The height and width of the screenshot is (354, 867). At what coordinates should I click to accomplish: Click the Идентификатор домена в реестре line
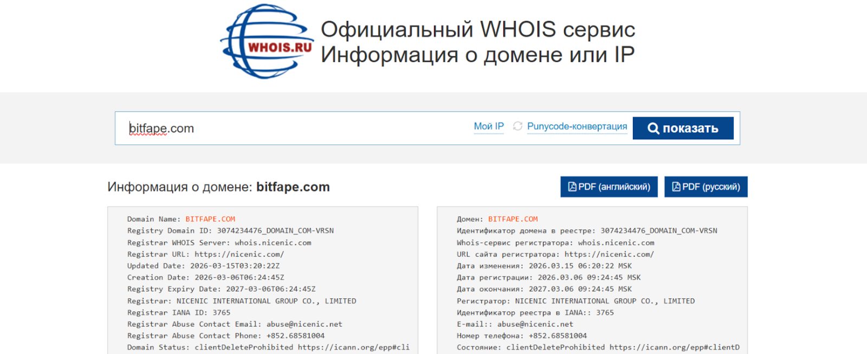coord(587,231)
